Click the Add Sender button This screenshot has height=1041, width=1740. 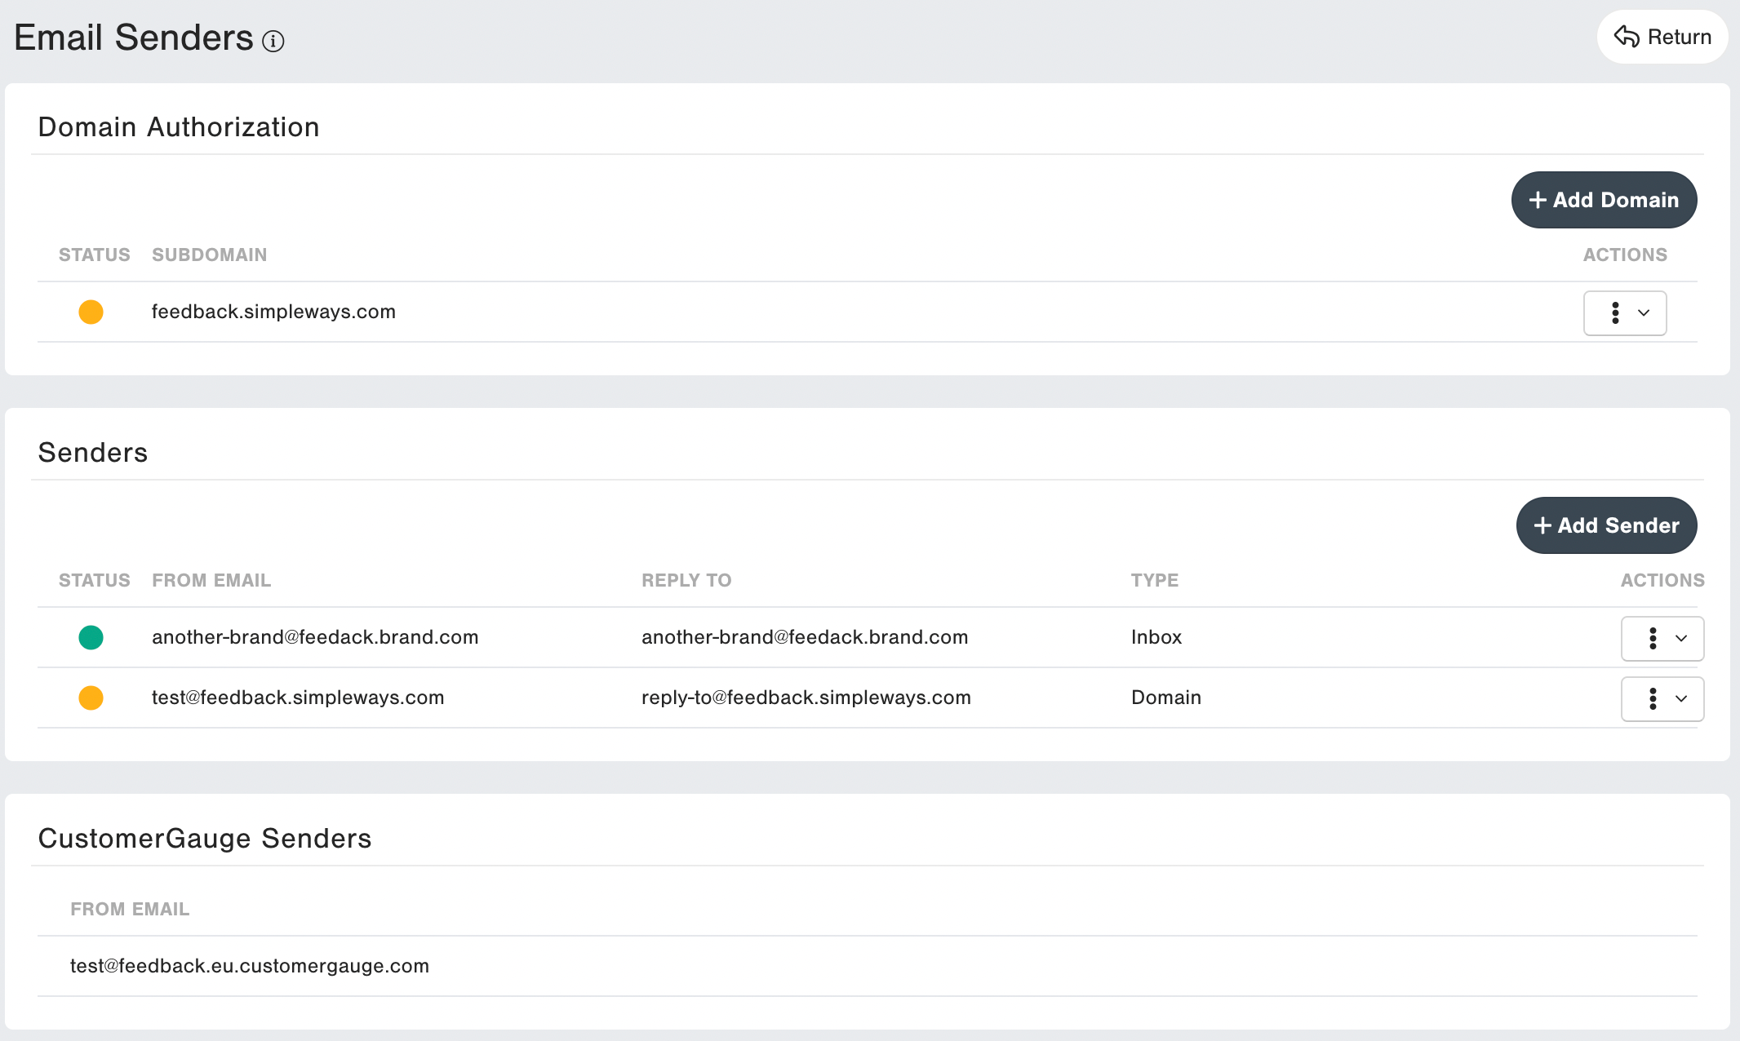click(x=1606, y=525)
